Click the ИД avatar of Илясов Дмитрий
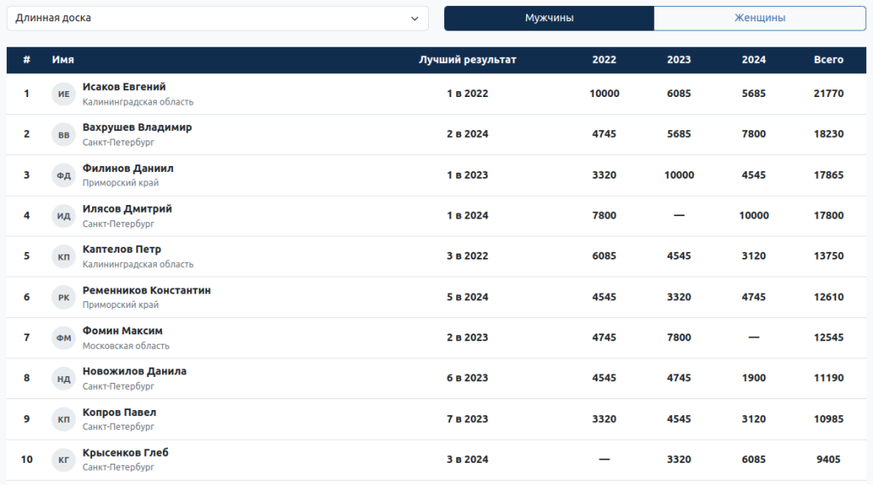Viewport: 873px width, 485px height. [64, 216]
